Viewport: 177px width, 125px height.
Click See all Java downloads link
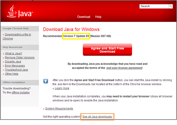coord(97,117)
